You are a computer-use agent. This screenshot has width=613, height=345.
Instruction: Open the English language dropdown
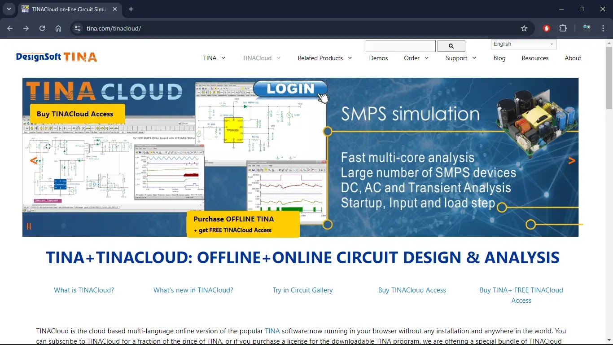(x=523, y=44)
